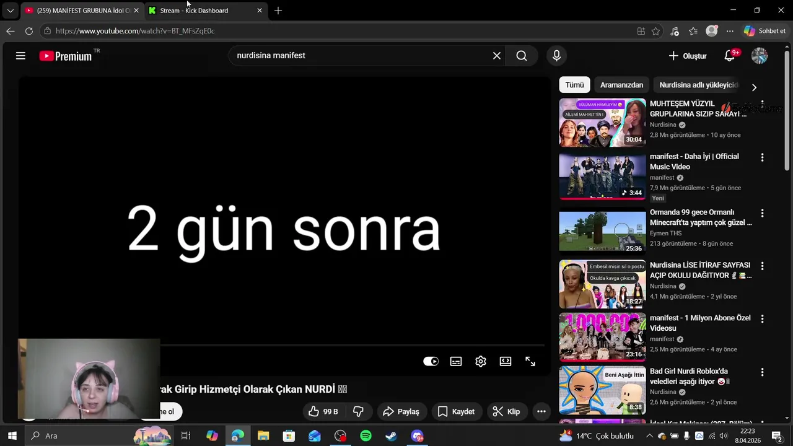
Task: Show hidden system tray icons
Action: 649,436
